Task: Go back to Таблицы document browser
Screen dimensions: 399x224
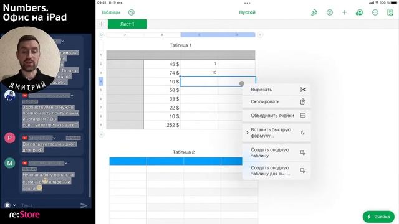Action: 111,12
